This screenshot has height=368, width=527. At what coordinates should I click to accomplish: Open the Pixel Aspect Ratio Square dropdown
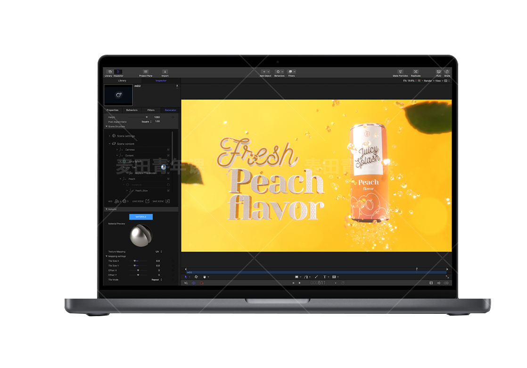(x=147, y=121)
